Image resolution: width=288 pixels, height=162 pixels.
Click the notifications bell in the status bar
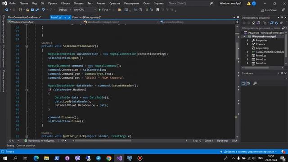click(x=283, y=152)
